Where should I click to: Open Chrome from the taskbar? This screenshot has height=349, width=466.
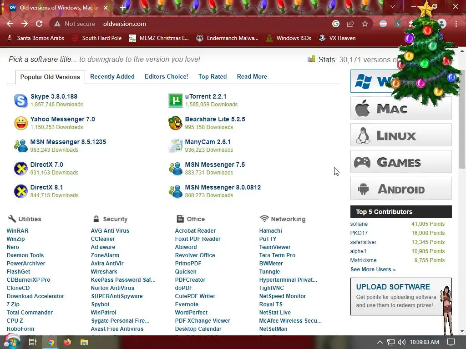coord(51,342)
